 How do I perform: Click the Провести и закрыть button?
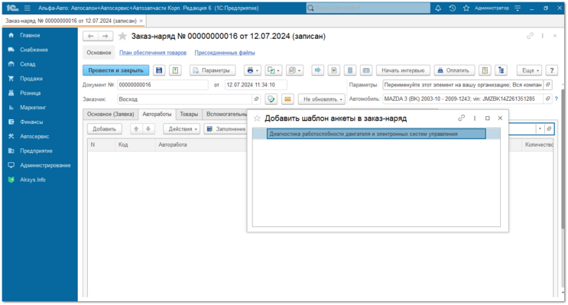(x=116, y=70)
